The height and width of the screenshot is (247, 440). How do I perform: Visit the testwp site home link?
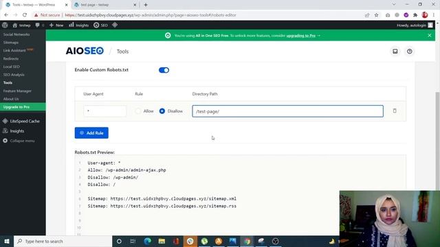pos(21,25)
